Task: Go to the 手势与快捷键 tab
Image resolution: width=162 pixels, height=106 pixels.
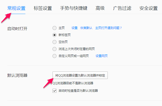Action: click(x=74, y=8)
